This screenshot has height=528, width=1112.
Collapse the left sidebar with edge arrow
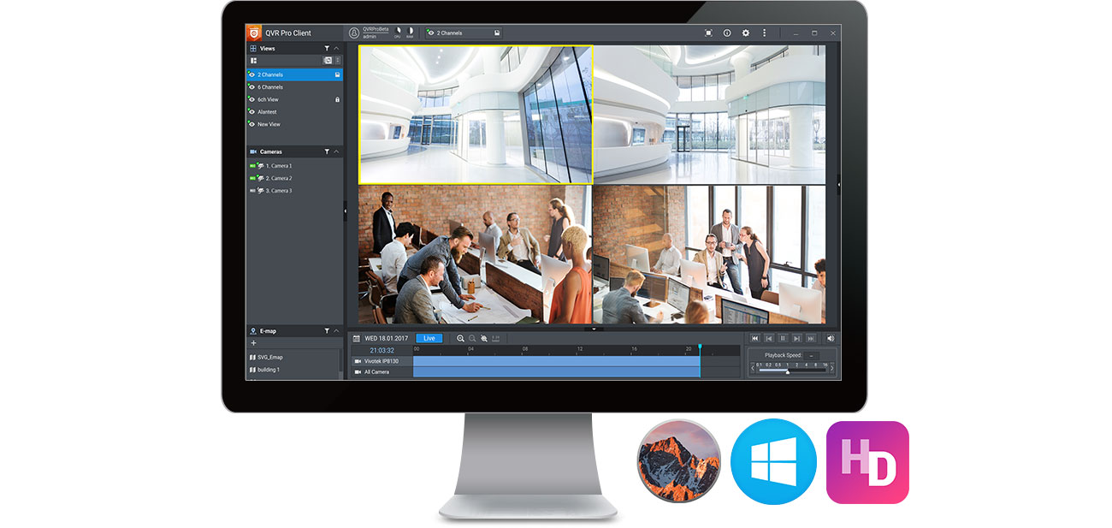346,209
